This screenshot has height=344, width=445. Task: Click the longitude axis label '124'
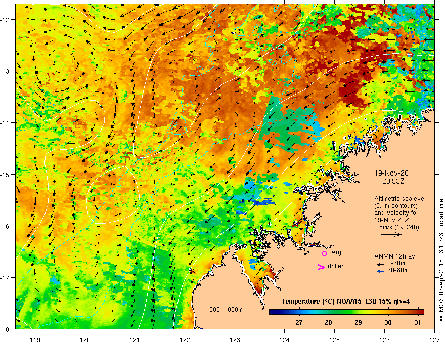pos(285,340)
